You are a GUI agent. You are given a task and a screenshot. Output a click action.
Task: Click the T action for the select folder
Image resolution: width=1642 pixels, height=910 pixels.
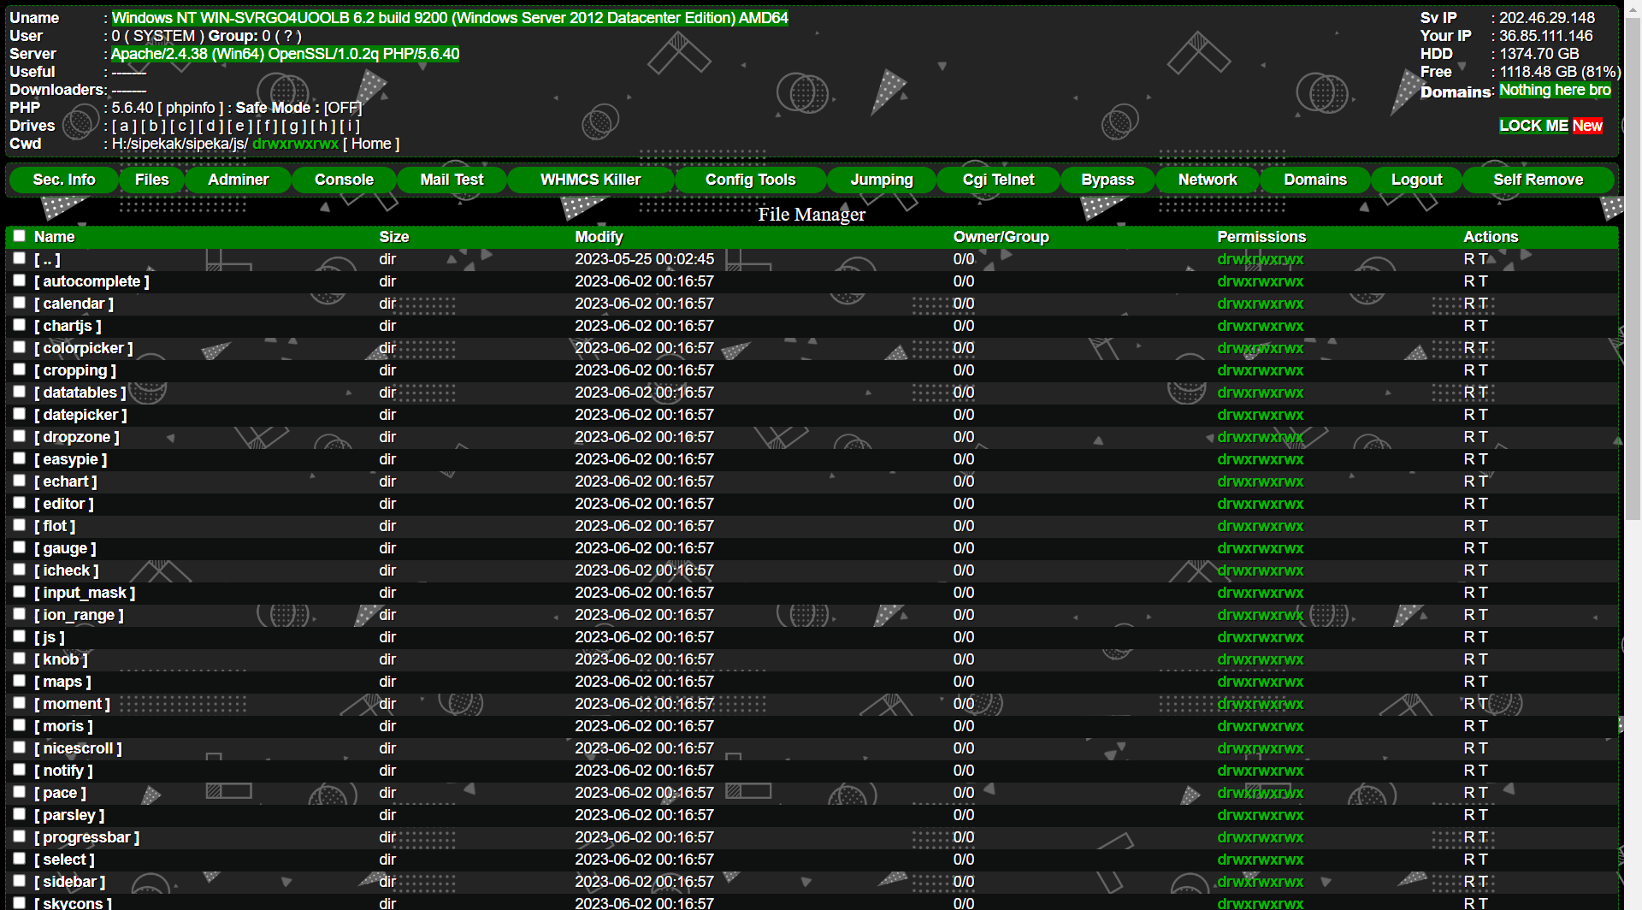tap(1483, 860)
